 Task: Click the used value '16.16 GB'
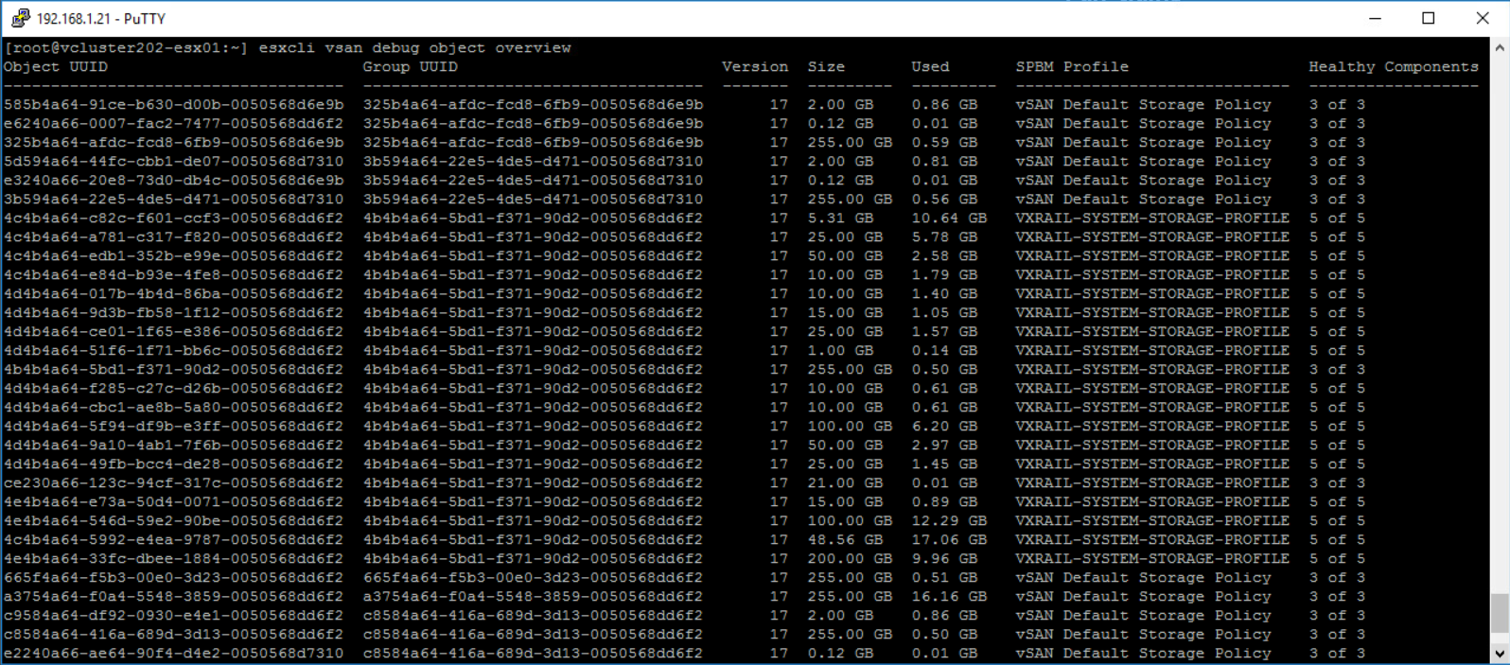949,597
